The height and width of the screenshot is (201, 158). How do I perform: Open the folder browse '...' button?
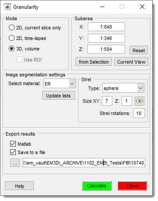(15, 162)
